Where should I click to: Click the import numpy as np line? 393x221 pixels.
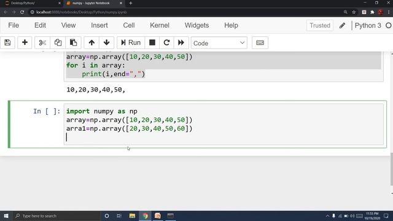[x=102, y=111]
